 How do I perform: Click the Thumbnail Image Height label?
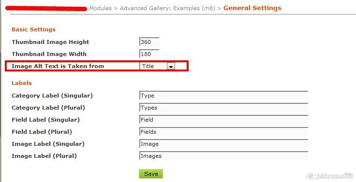(x=50, y=42)
